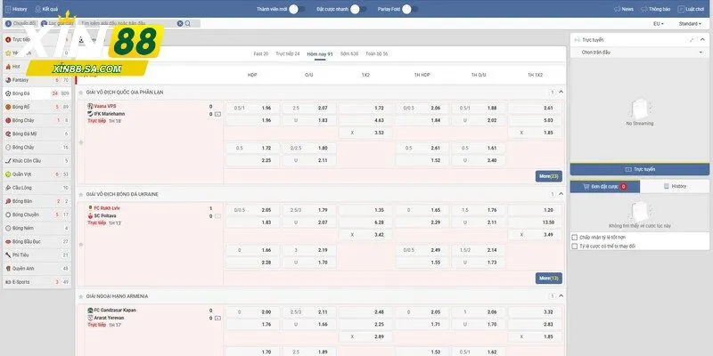
Task: Open the EU odds format dropdown
Action: click(x=657, y=23)
